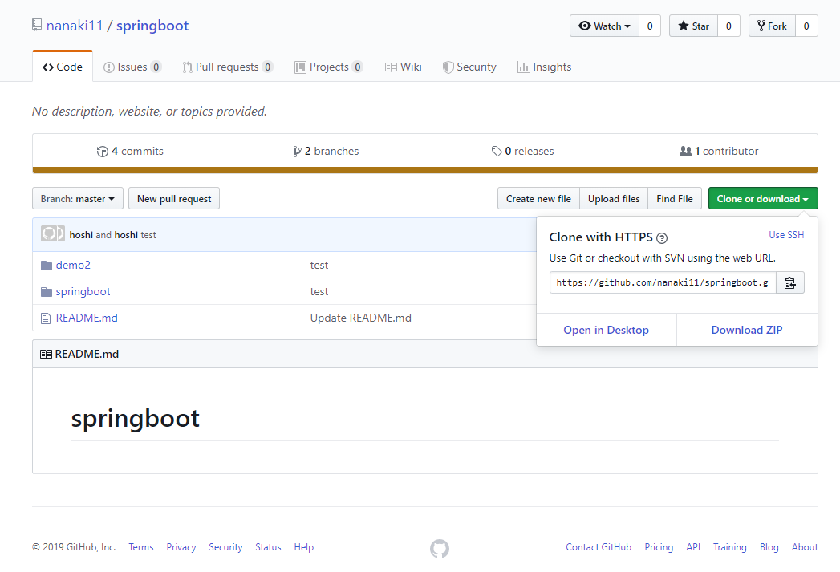This screenshot has width=840, height=572.
Task: Click the Upload files button
Action: [614, 199]
